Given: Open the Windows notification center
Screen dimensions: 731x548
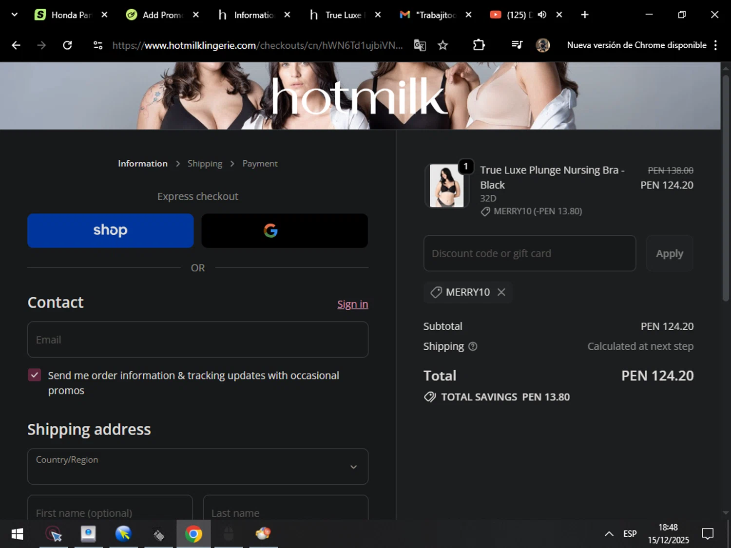Looking at the screenshot, I should pyautogui.click(x=708, y=534).
